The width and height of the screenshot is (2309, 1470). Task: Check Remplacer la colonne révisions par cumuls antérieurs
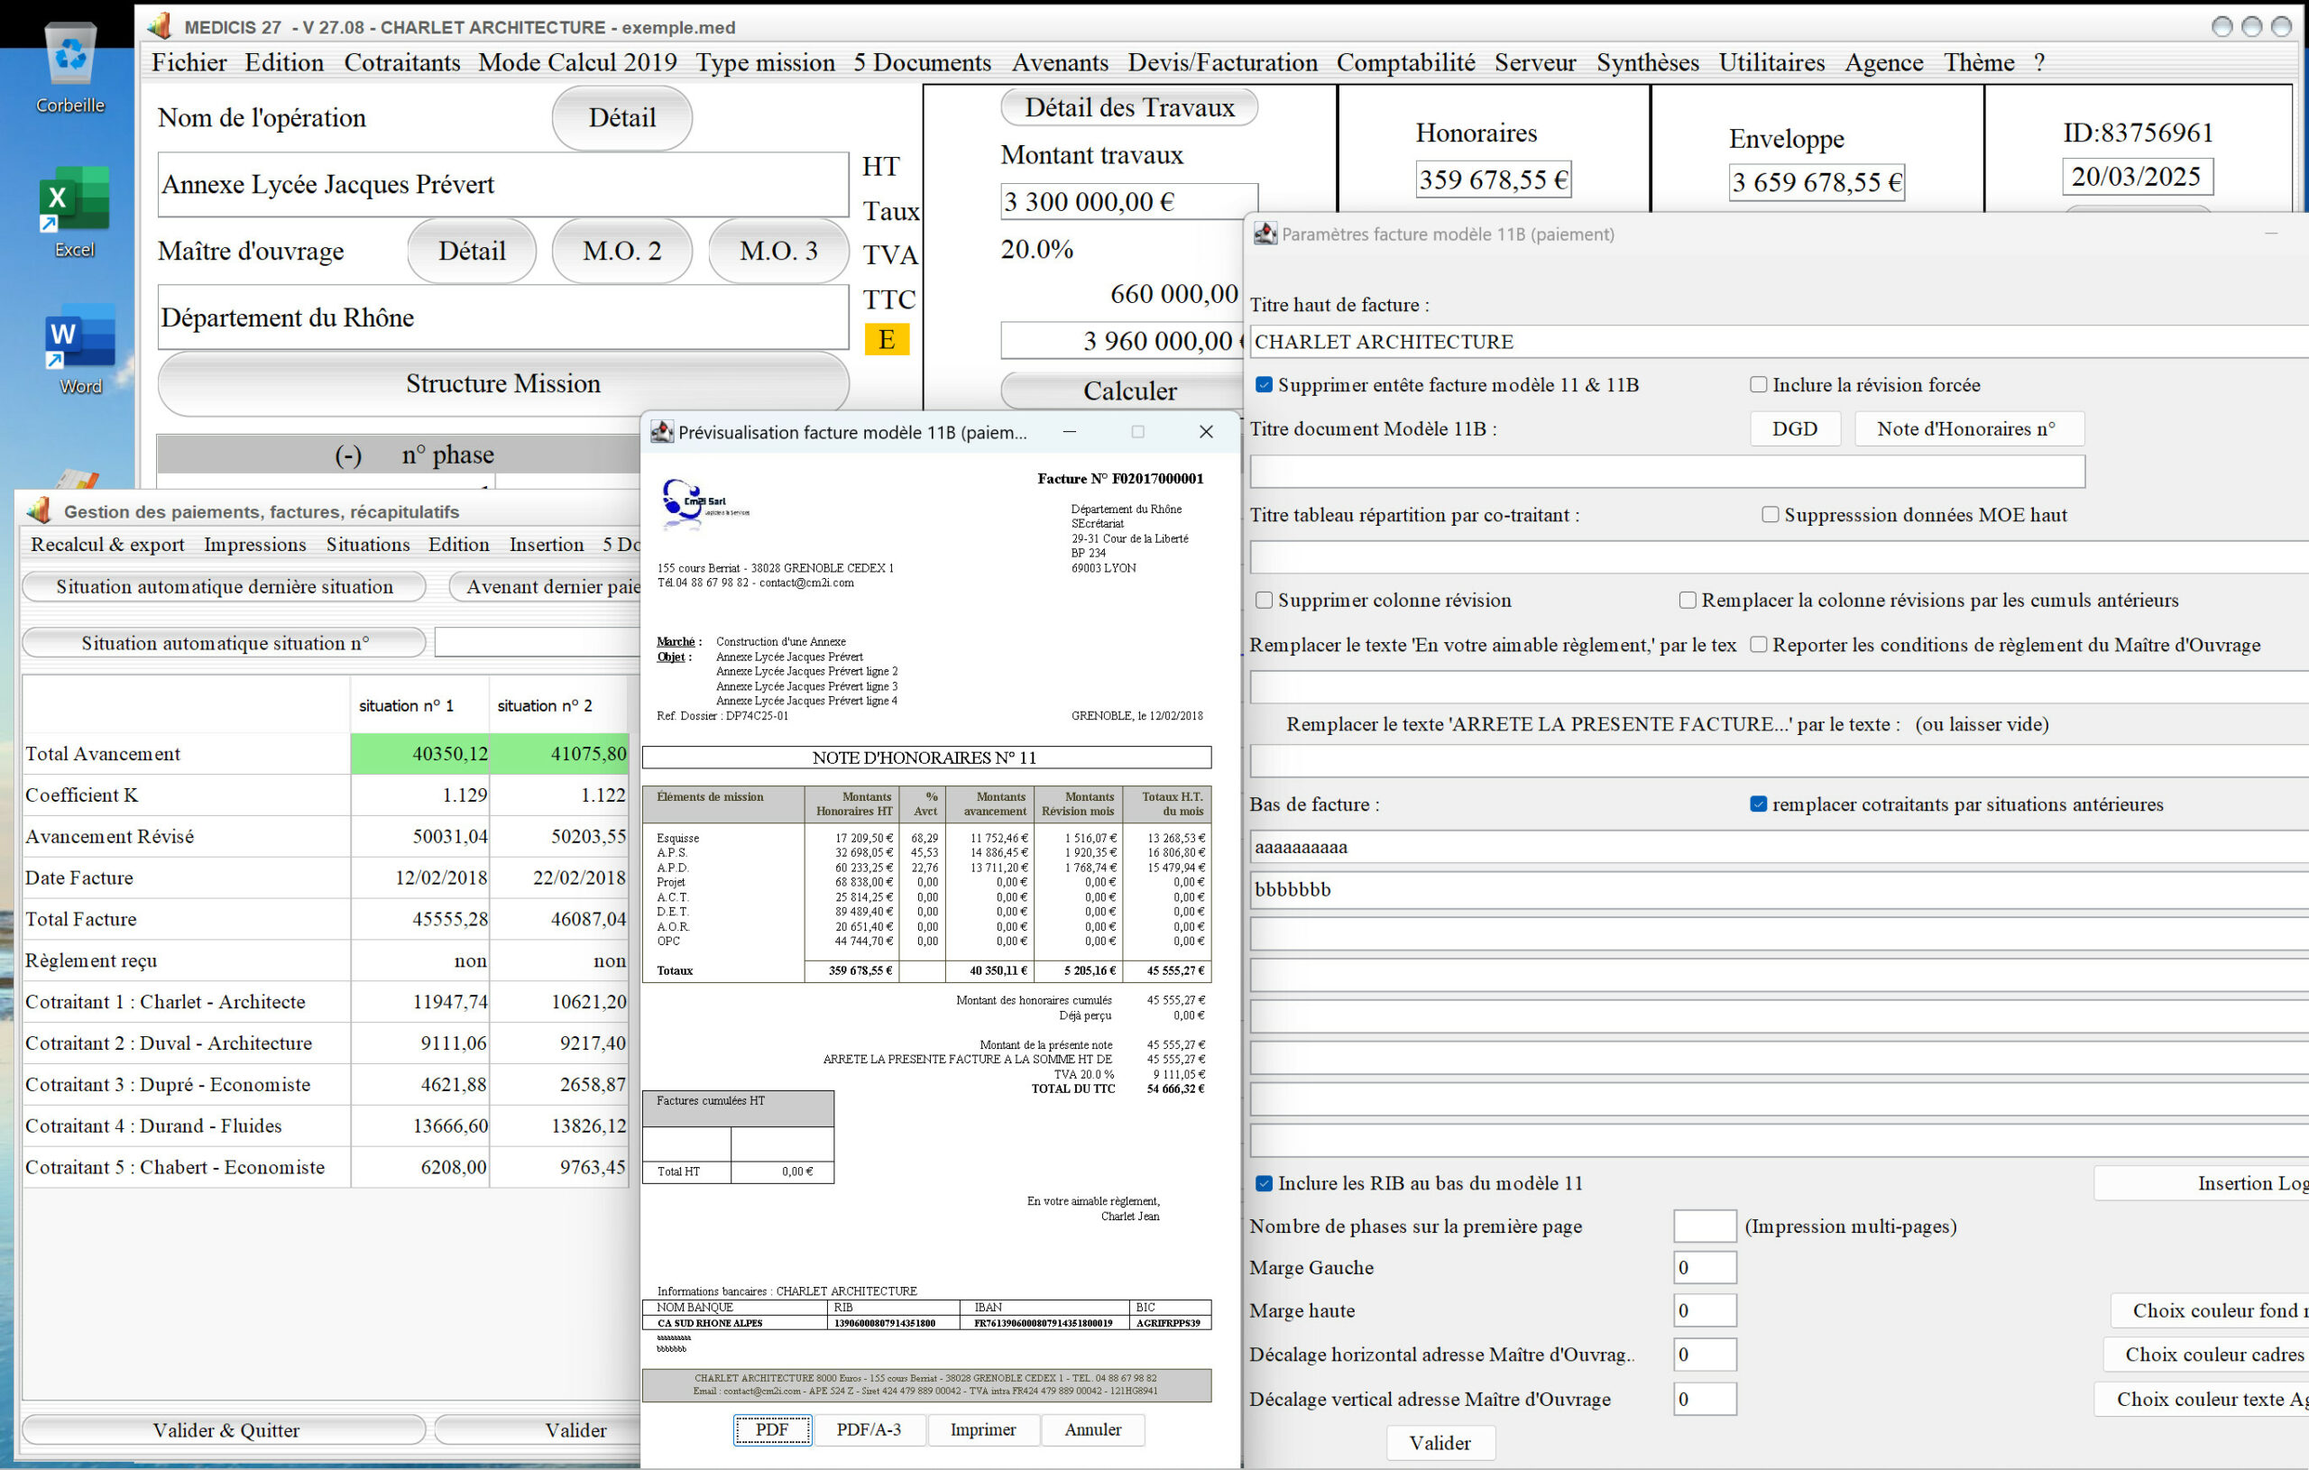point(1688,601)
